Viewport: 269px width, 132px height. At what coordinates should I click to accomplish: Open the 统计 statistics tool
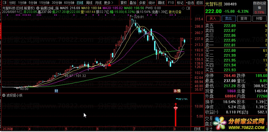152,3
